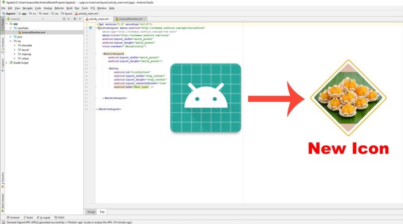Screen dimensions: 403x224
Task: Toggle the Captures tool window side tab
Action: pyautogui.click(x=3, y=65)
